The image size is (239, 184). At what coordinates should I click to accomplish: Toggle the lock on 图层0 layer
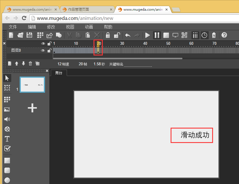pos(49,51)
